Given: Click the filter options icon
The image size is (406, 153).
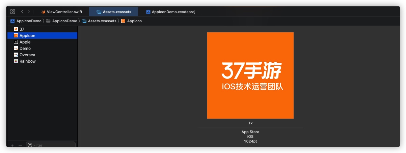Looking at the screenshot, I should pos(30,145).
